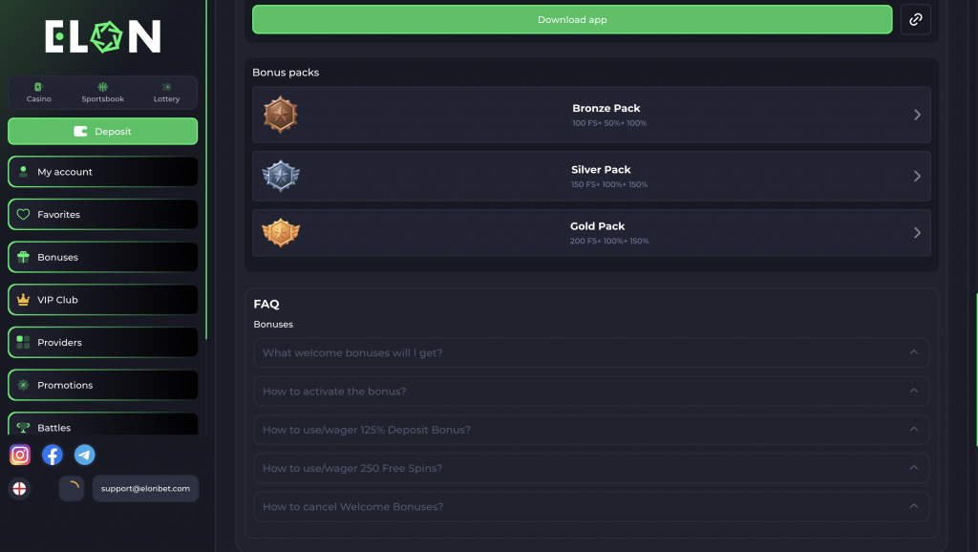Expand the "How to activate the bonus?" question
This screenshot has height=552, width=978.
tap(591, 392)
